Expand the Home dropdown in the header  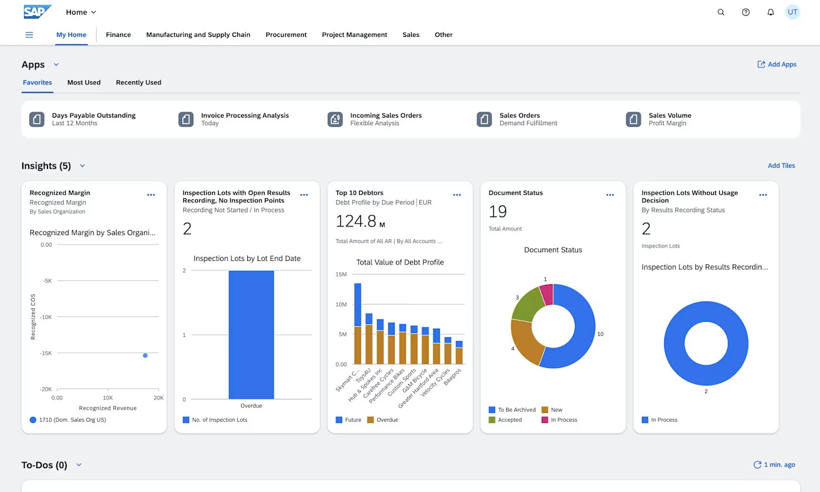pos(80,12)
